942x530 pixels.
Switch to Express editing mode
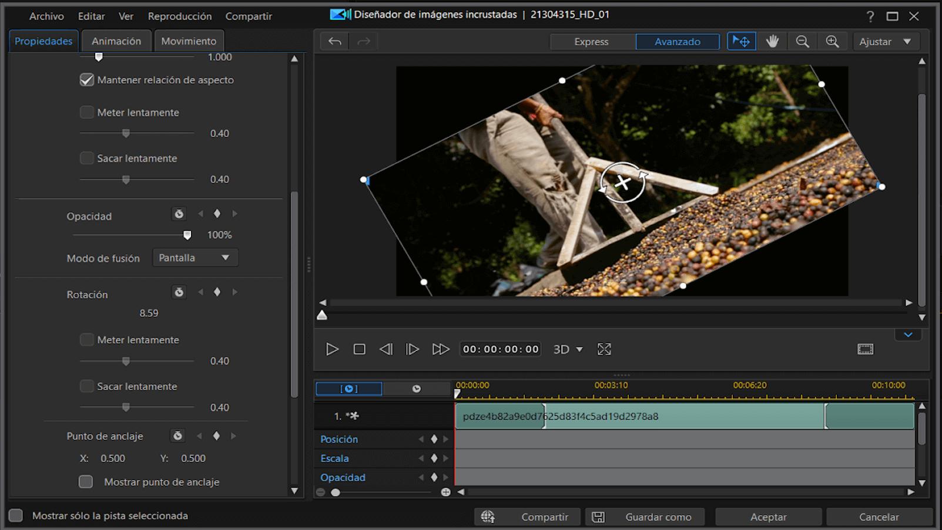(591, 41)
